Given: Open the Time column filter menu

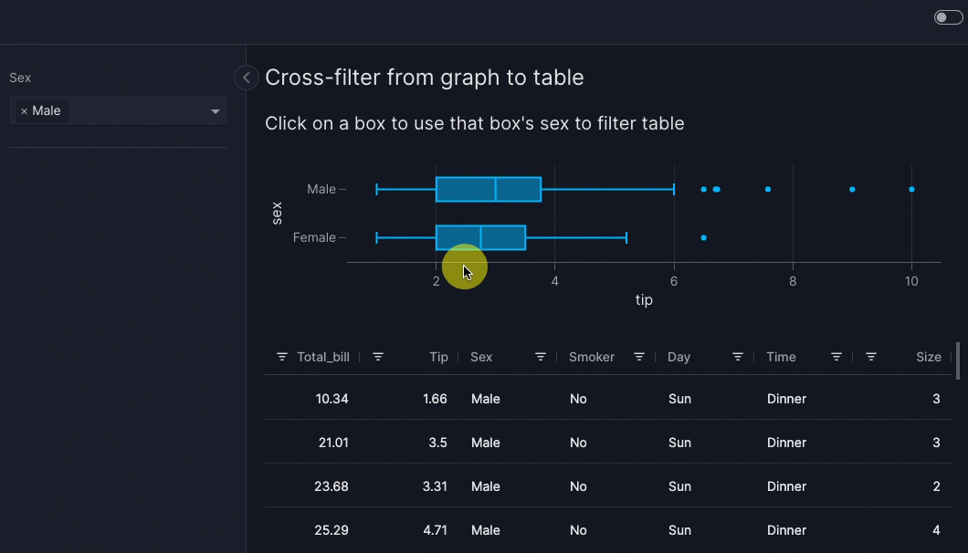Looking at the screenshot, I should click(x=836, y=357).
